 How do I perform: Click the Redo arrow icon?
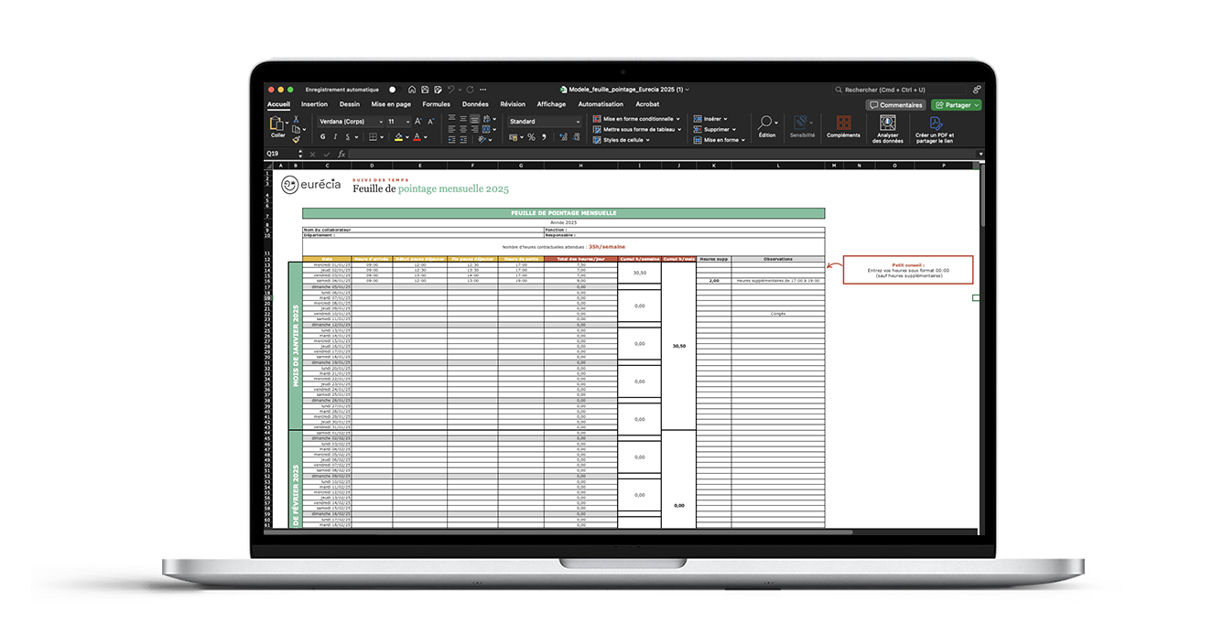click(470, 90)
